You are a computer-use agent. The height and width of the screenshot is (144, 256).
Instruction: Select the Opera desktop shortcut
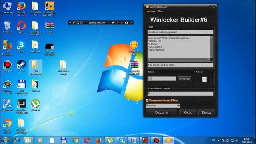click(x=21, y=27)
